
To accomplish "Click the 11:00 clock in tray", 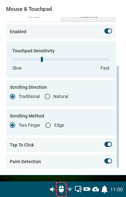I will [116, 189].
